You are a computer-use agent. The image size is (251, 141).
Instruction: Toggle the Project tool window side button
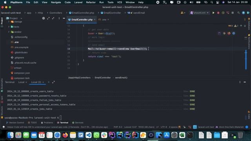click(x=2, y=22)
